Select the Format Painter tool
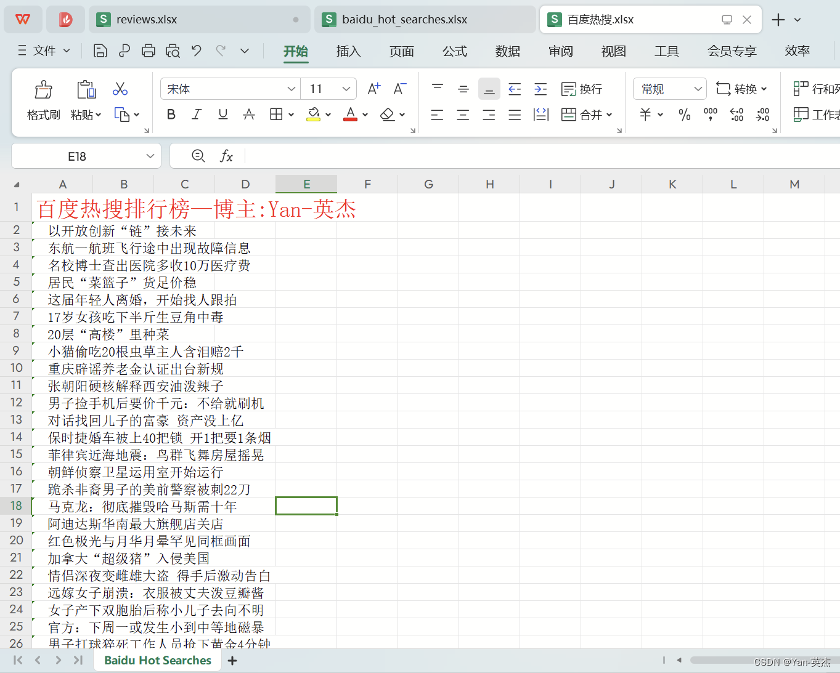Image resolution: width=840 pixels, height=673 pixels. click(x=43, y=90)
